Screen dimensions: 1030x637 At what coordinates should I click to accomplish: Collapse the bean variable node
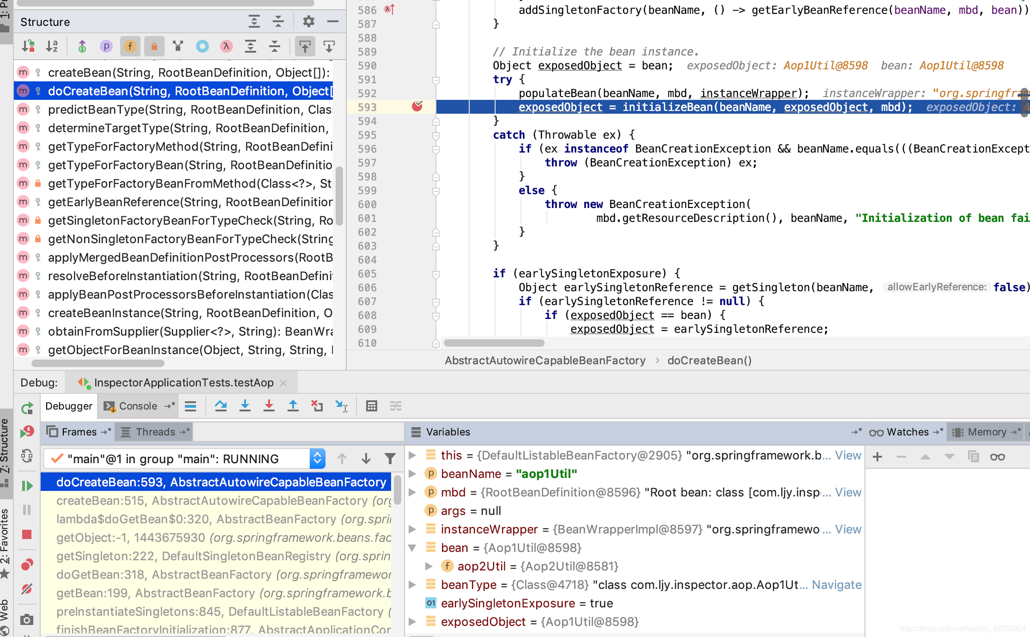(x=412, y=548)
